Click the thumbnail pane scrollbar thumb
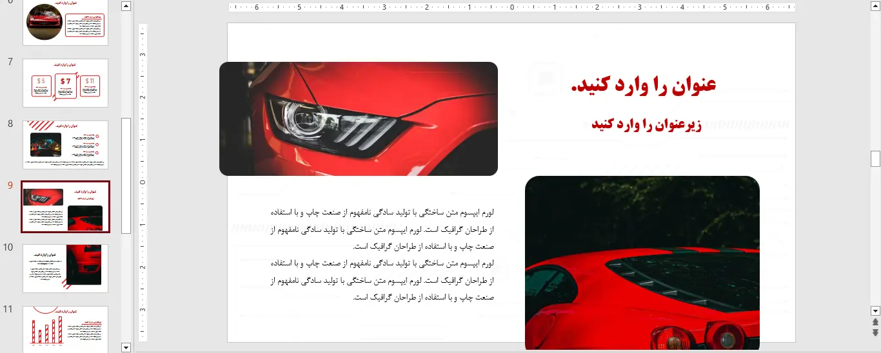The height and width of the screenshot is (353, 881). (126, 175)
